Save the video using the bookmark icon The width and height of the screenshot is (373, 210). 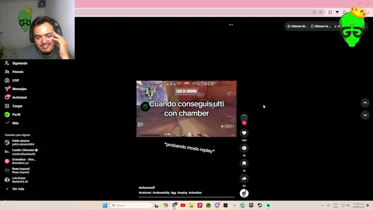244,163
